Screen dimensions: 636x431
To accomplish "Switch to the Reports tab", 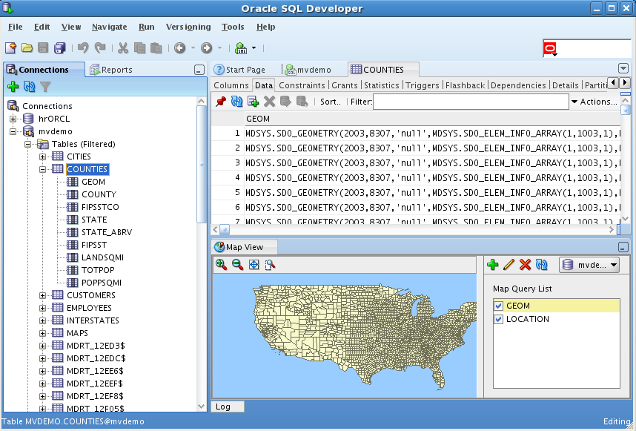I will (111, 70).
